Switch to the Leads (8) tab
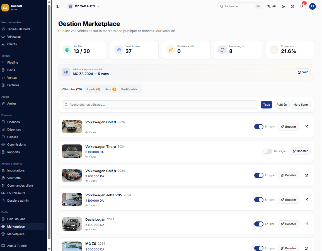 [x=93, y=89]
